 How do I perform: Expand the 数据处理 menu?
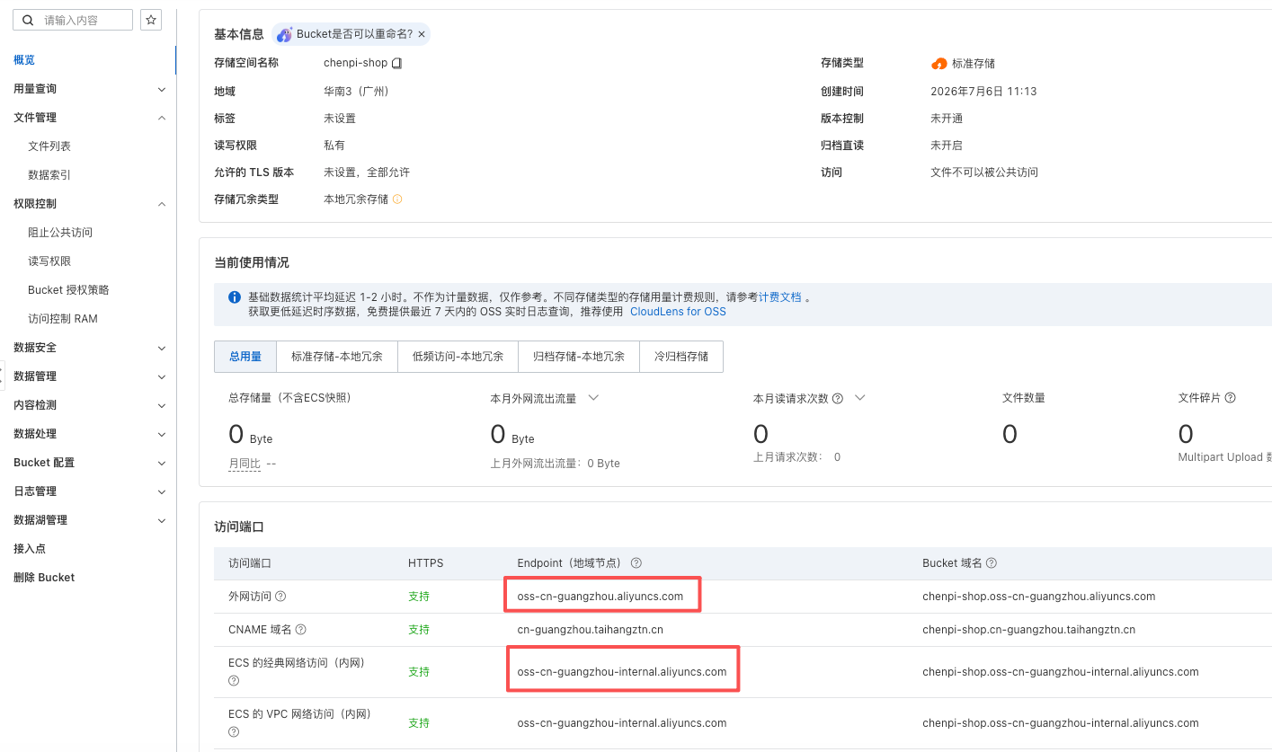pos(162,434)
